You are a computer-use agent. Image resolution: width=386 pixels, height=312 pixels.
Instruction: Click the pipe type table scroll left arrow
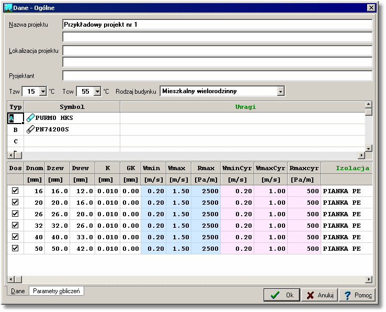(x=10, y=155)
